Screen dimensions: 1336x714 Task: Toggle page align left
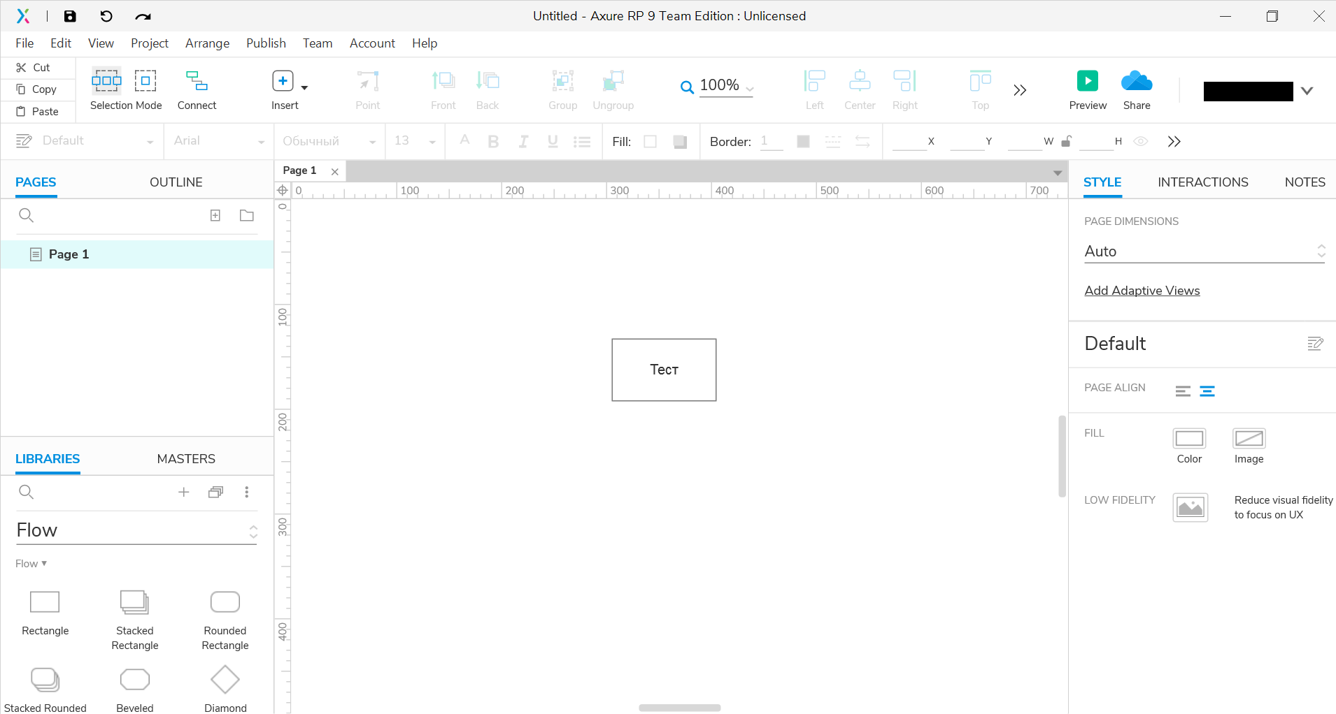pos(1183,391)
